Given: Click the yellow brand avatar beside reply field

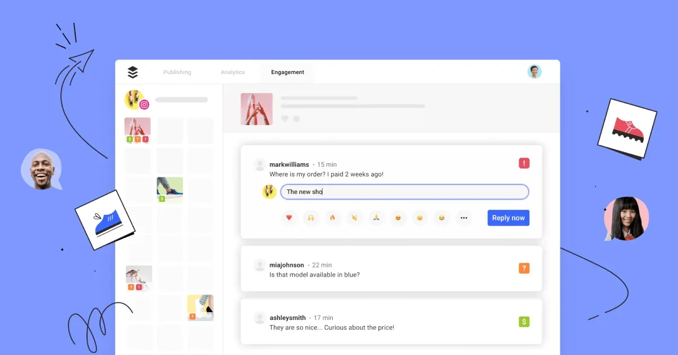Looking at the screenshot, I should point(269,192).
